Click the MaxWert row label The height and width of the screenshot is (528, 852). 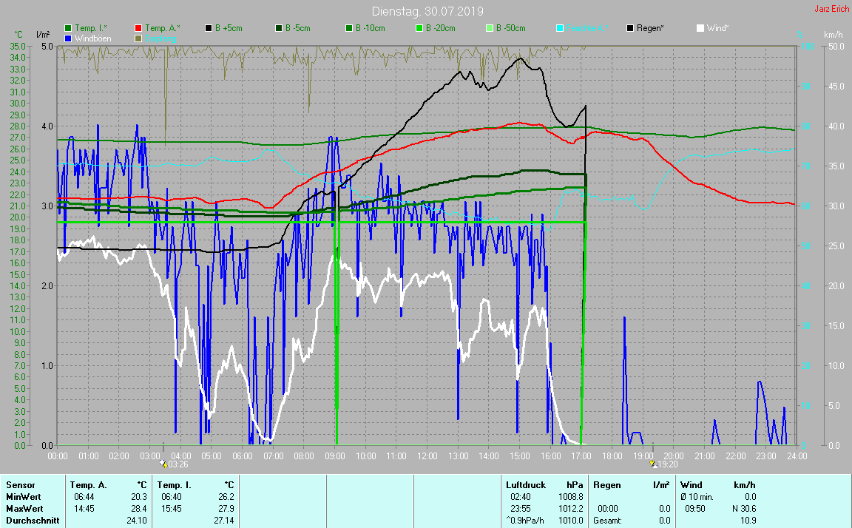(24, 509)
